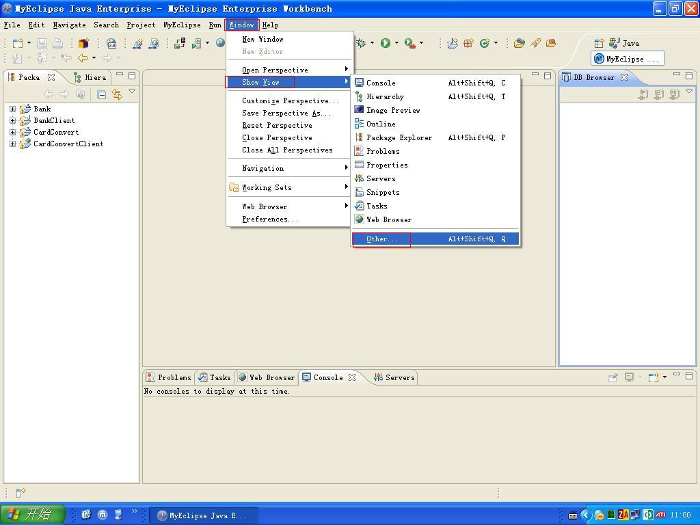
Task: Open the Back history dropdown arrow
Action: (x=94, y=57)
